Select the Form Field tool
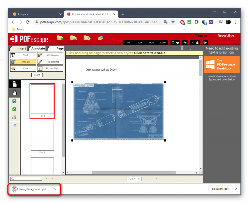The image size is (249, 203). [50, 68]
